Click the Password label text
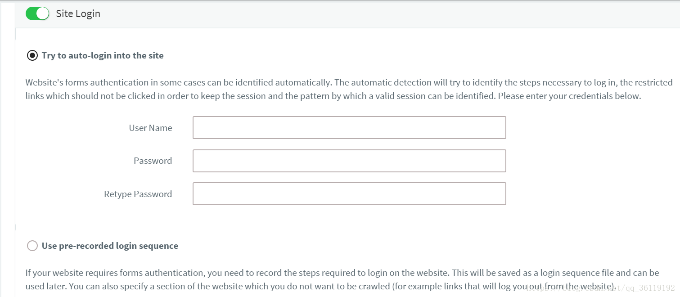The image size is (680, 297). [153, 161]
